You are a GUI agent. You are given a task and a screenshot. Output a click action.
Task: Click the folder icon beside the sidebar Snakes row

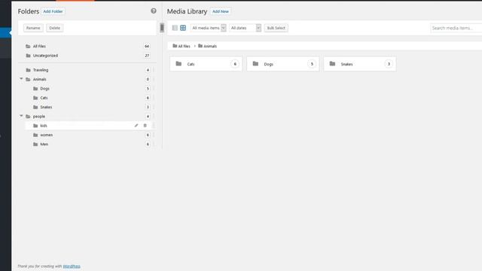coord(35,107)
